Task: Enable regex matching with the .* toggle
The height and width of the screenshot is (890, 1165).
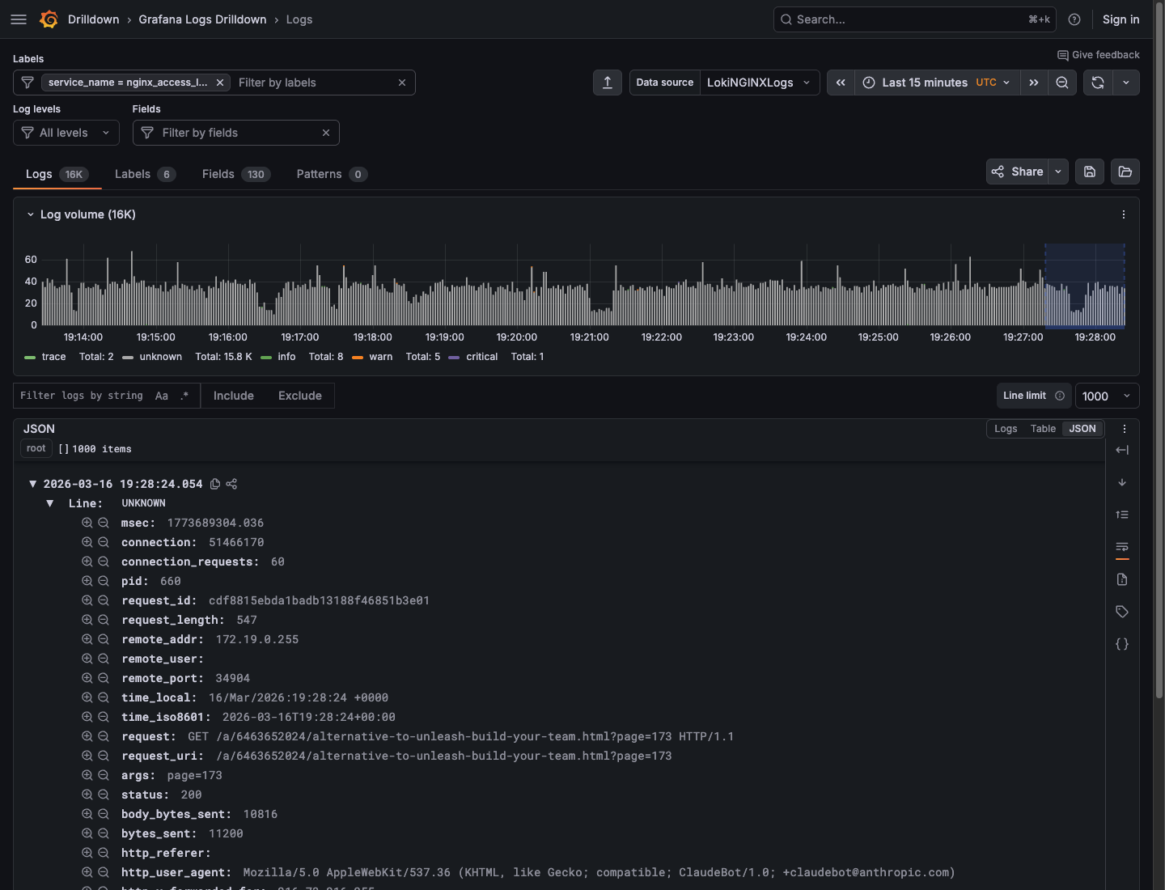Action: click(x=184, y=396)
